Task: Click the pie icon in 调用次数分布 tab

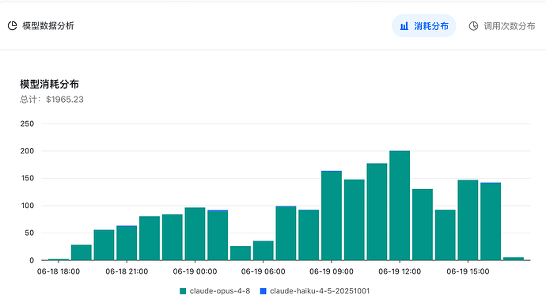Action: point(473,26)
